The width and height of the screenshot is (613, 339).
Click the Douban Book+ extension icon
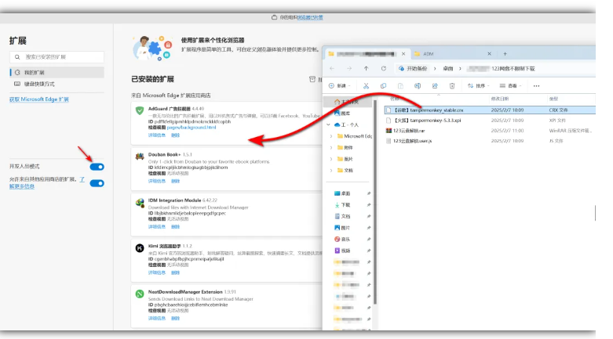coord(140,157)
